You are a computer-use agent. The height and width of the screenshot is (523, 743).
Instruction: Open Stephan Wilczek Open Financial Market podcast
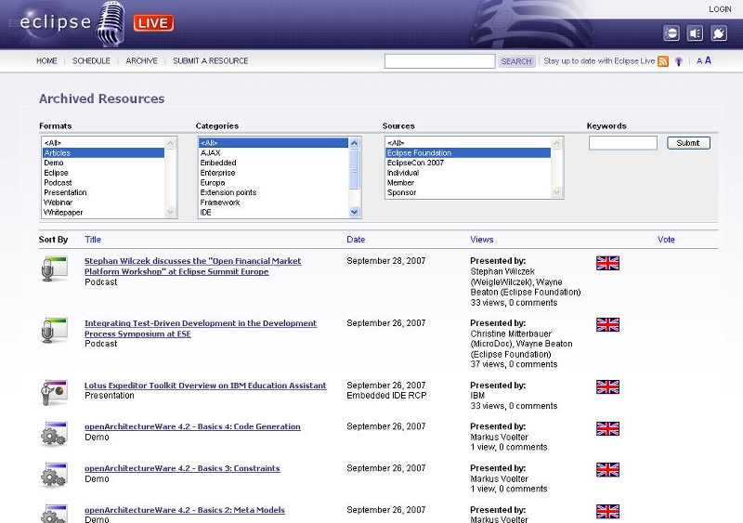pos(193,266)
